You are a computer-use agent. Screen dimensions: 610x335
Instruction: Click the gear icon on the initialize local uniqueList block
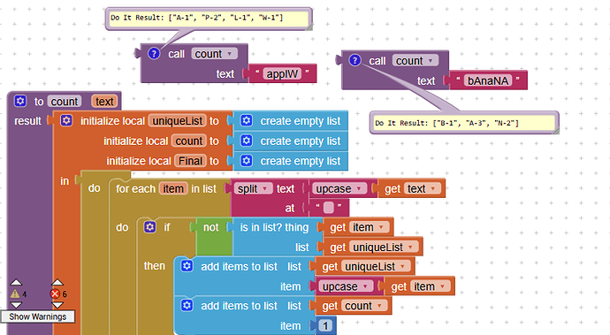[x=66, y=120]
